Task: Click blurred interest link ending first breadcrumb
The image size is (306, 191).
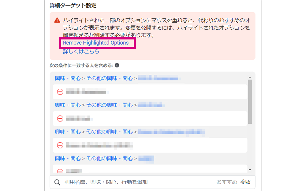Action: click(159, 78)
